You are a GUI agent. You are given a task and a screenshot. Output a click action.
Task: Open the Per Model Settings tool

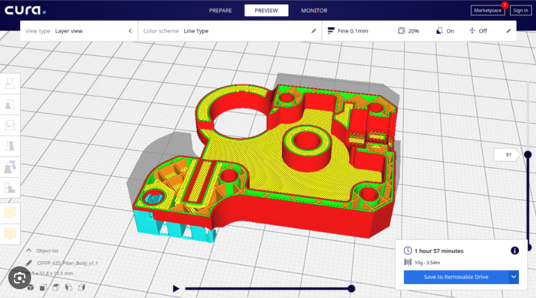pyautogui.click(x=10, y=167)
